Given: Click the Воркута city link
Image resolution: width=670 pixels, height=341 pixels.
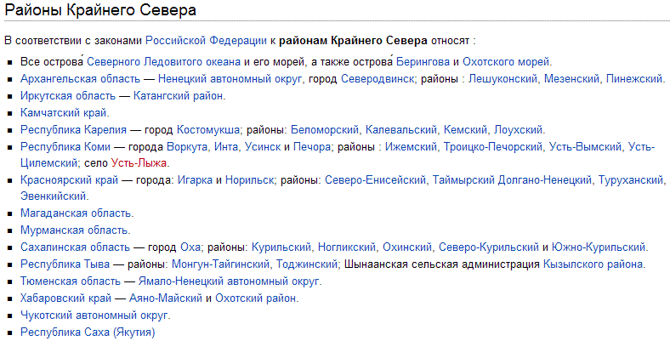Looking at the screenshot, I should point(187,147).
